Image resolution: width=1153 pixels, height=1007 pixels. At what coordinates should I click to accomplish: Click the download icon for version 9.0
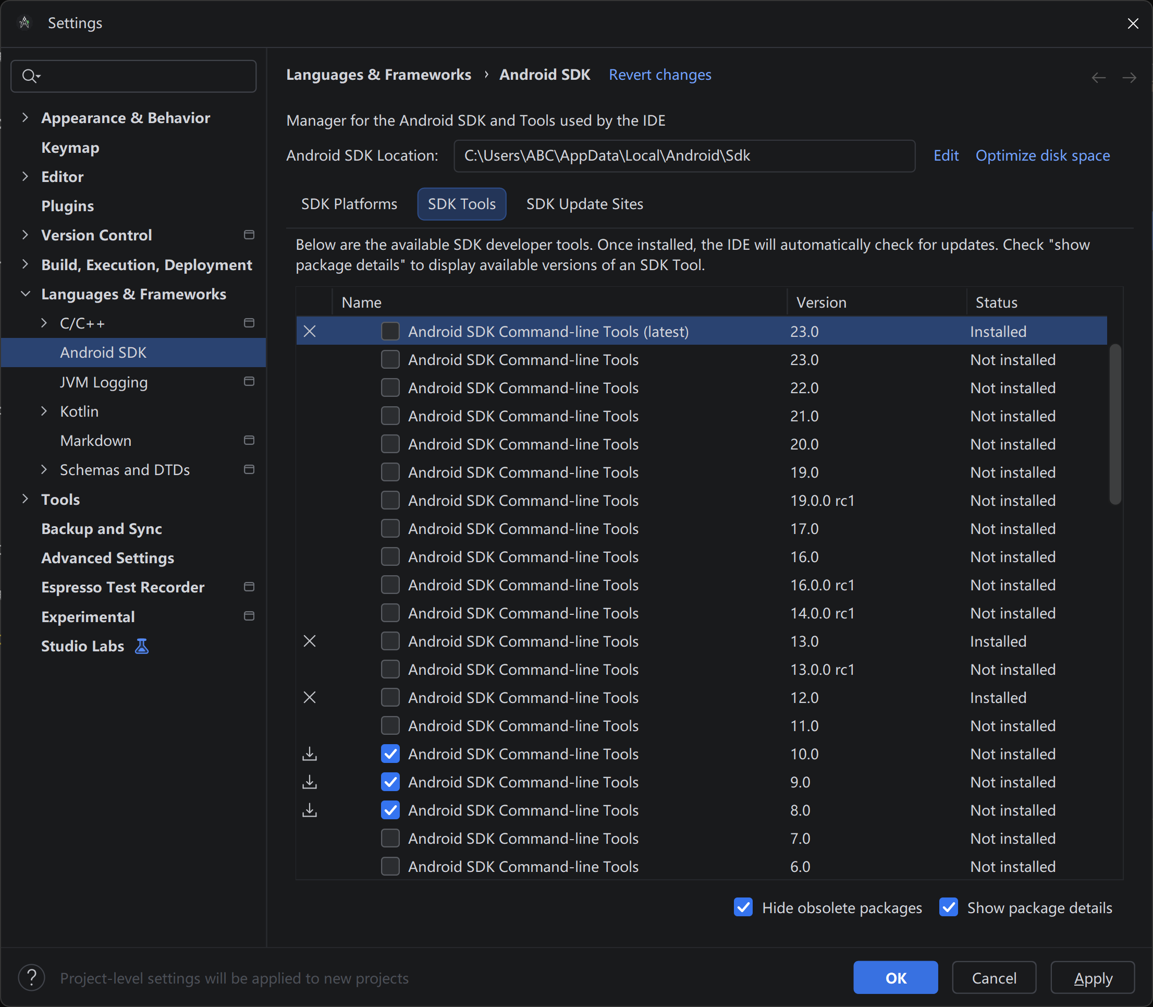(x=310, y=782)
